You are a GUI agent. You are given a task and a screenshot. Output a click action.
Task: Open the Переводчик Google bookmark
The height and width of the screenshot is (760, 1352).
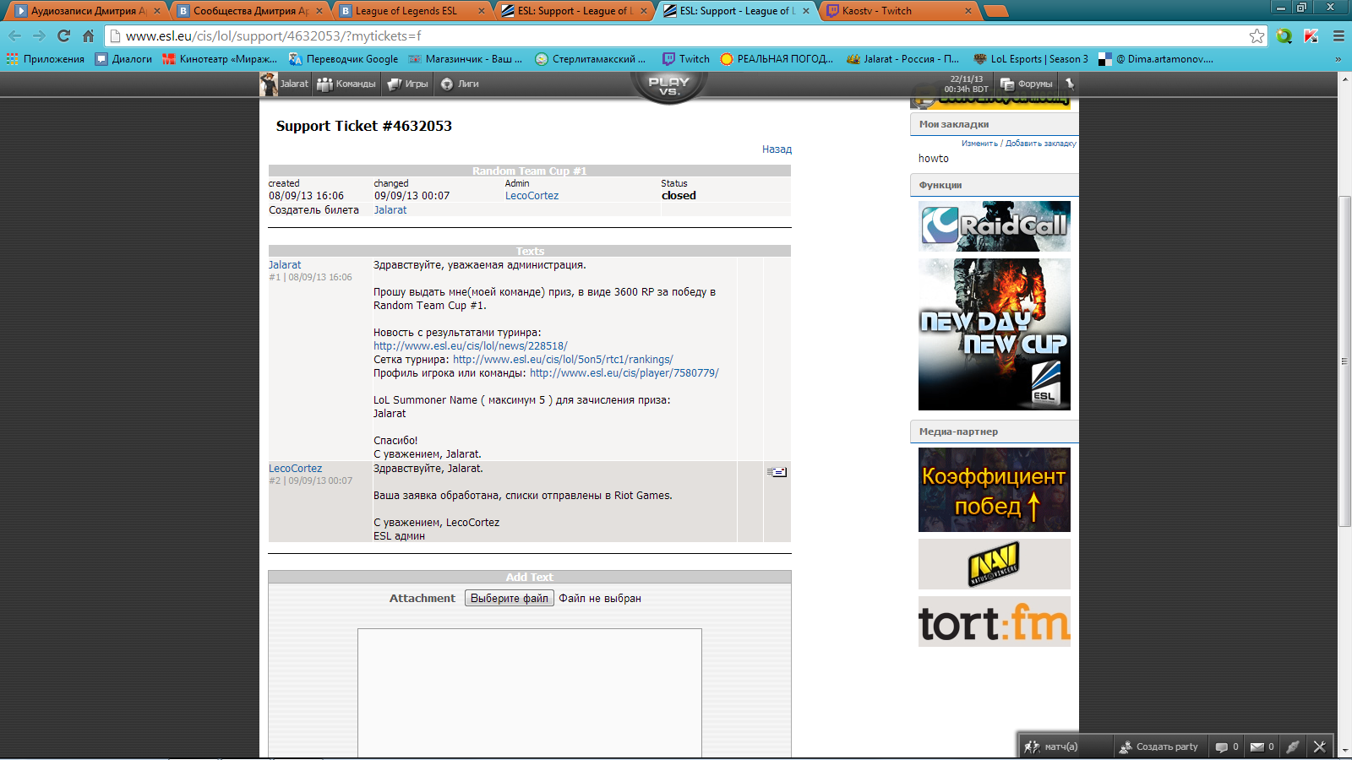pyautogui.click(x=343, y=59)
